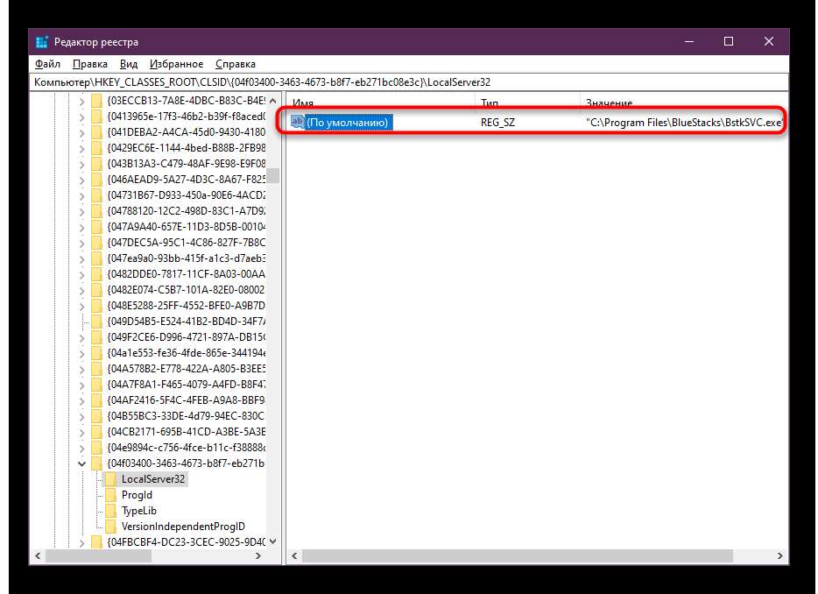Select the {04f03400-3463-4673-b8f7 key label

(186, 463)
